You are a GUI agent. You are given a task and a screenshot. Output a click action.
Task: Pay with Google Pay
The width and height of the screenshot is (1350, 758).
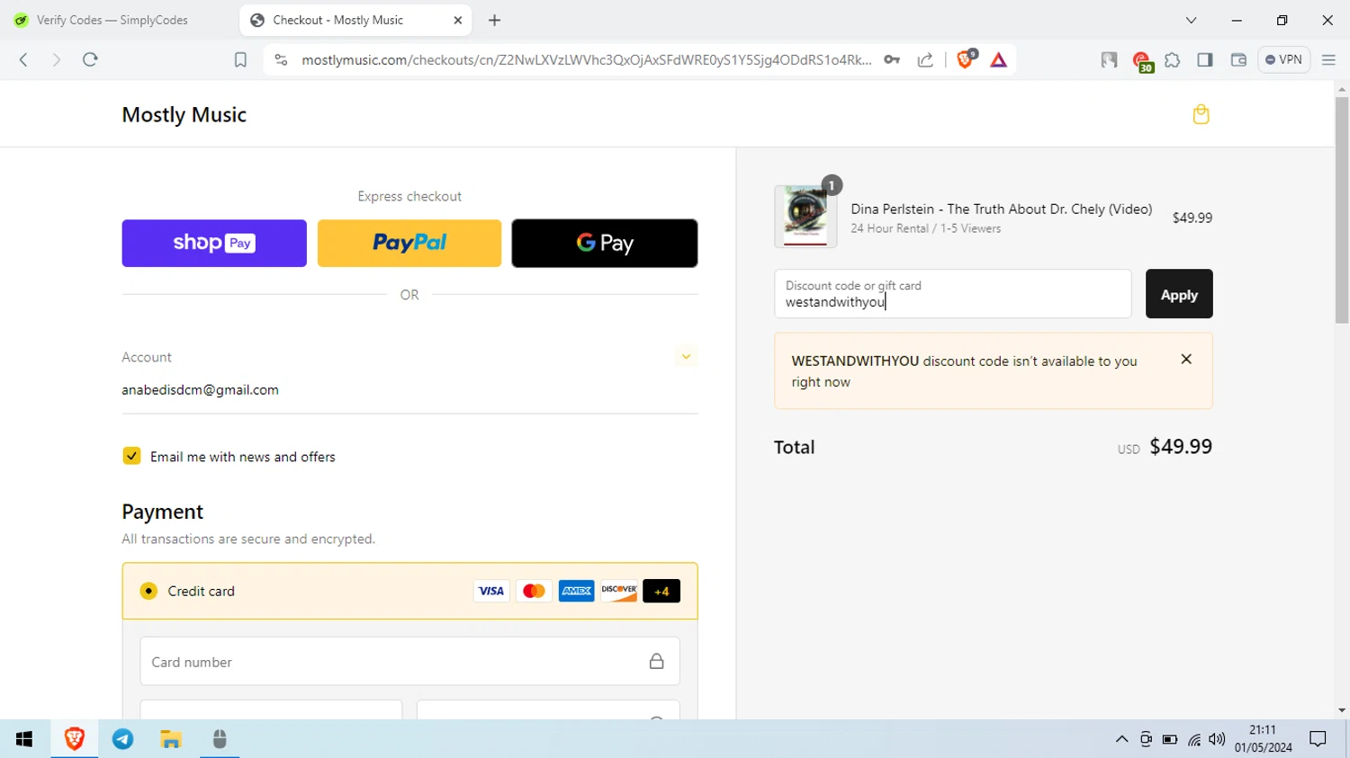pyautogui.click(x=605, y=243)
